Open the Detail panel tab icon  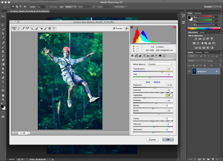[x=140, y=55]
